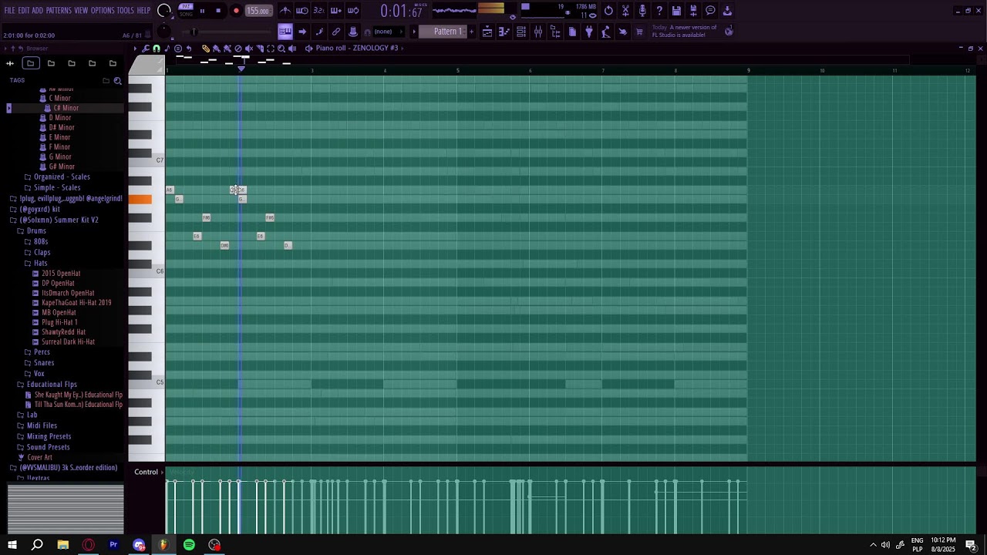Toggle the 3-2-1 recording countdown
The width and height of the screenshot is (987, 555).
319,11
